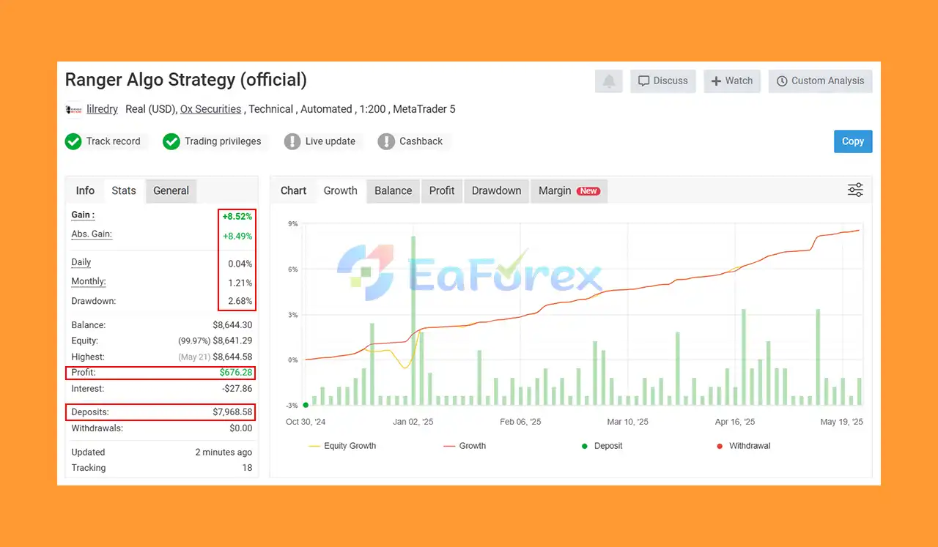This screenshot has width=938, height=547.
Task: Click the Profit value $676.28
Action: 236,373
